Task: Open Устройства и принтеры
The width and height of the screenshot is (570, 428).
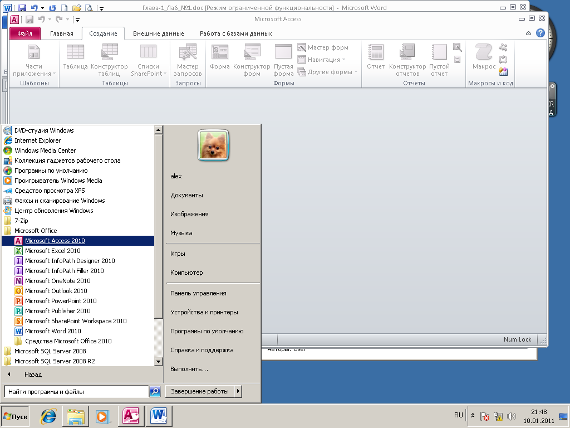Action: 204,312
